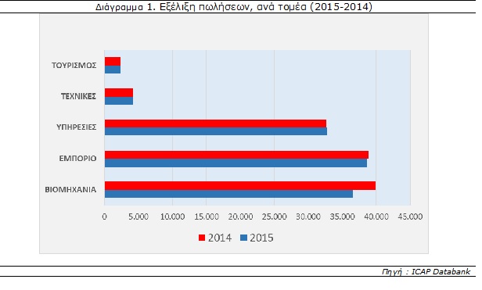Screen dimensions: 482x290
Task: Click the ICAP Databank source text
Action: pos(441,271)
